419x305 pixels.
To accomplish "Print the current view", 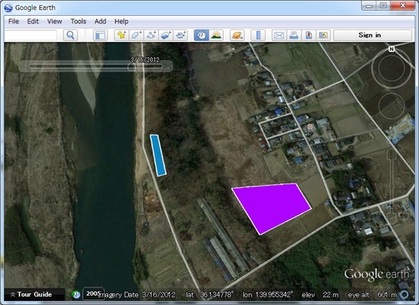I will 293,35.
